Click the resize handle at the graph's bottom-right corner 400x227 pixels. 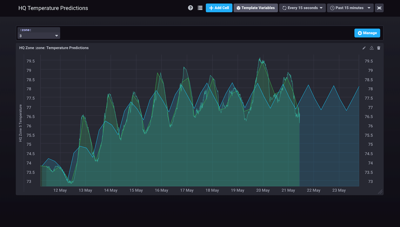[380, 192]
